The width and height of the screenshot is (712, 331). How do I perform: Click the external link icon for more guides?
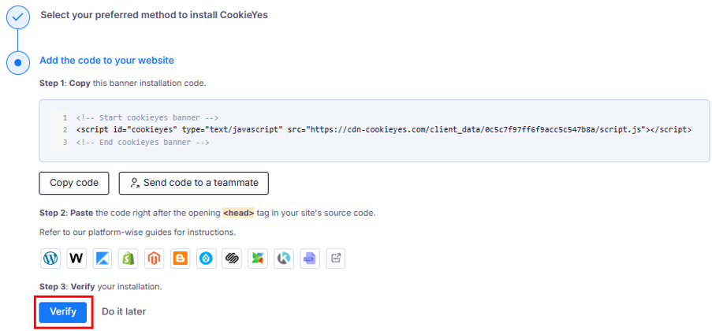pyautogui.click(x=336, y=258)
